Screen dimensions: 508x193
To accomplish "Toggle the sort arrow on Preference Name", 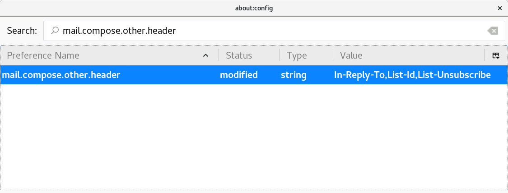I will click(205, 55).
